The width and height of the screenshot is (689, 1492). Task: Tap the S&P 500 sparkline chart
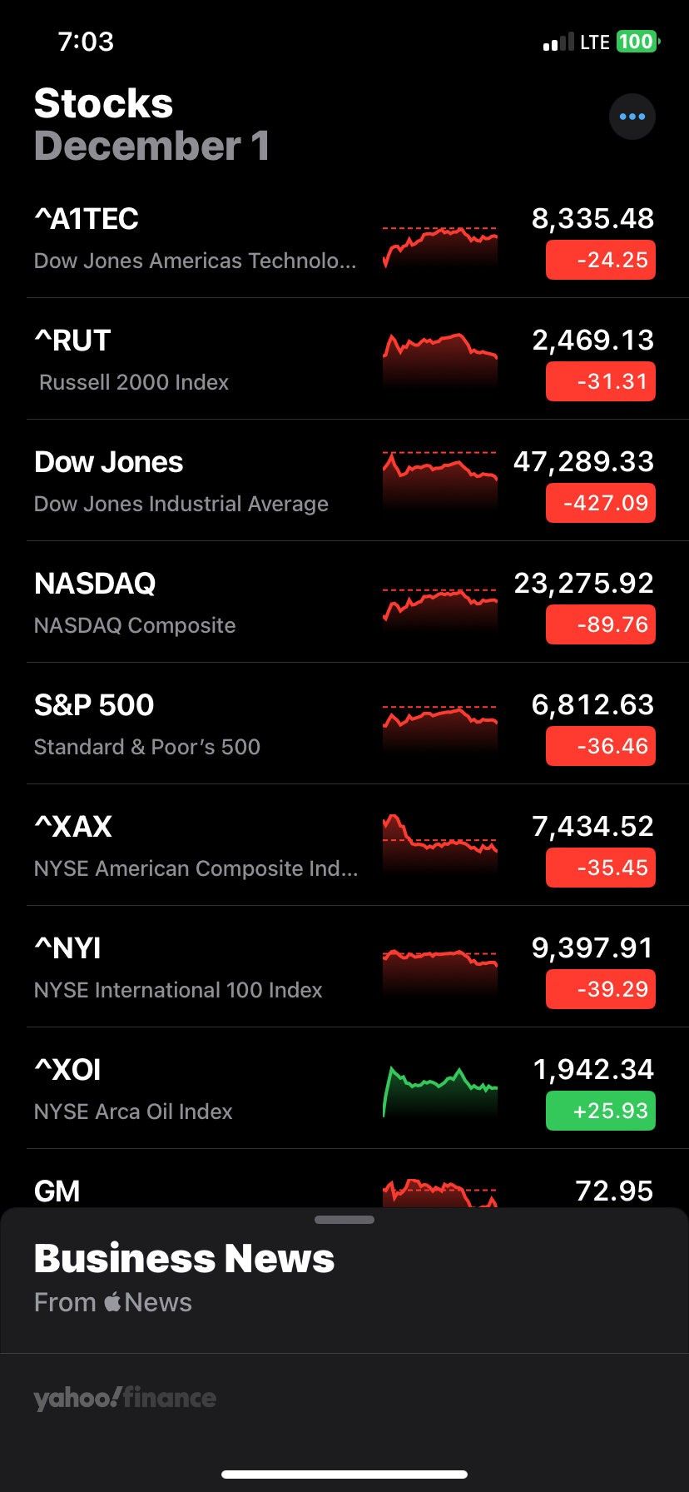click(439, 724)
